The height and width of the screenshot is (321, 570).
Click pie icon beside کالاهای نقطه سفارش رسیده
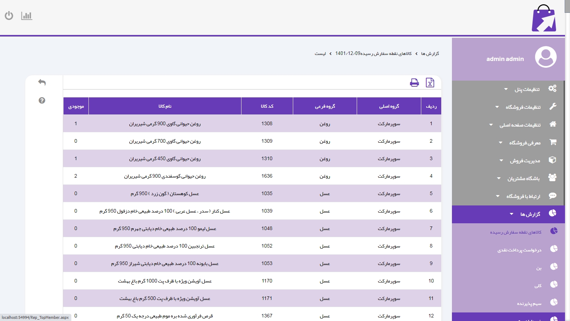(554, 231)
